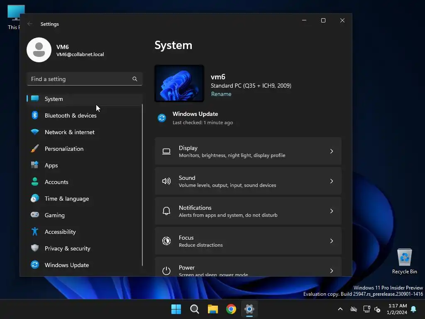425x319 pixels.
Task: Click the Apps icon in sidebar
Action: [x=35, y=165]
